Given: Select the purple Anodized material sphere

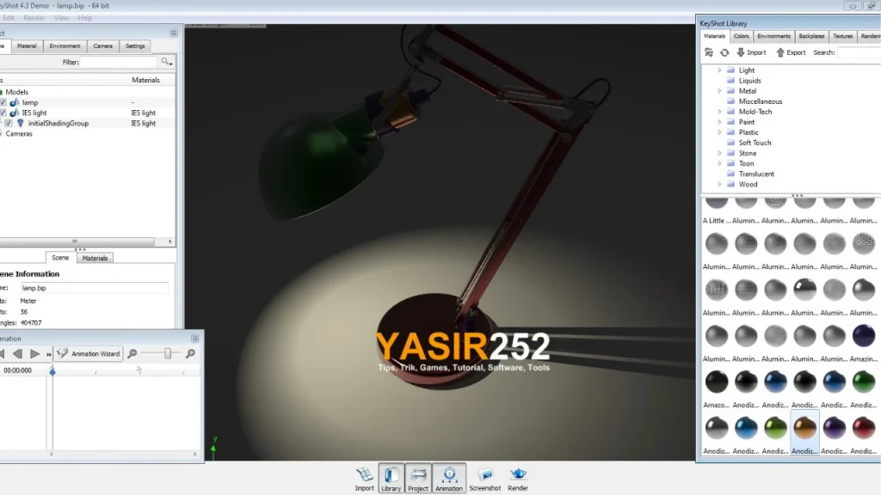Looking at the screenshot, I should point(834,428).
